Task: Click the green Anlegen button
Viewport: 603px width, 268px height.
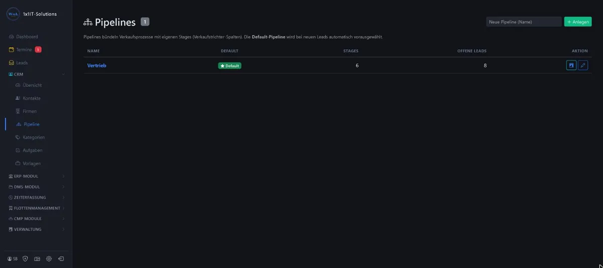Action: [x=578, y=22]
